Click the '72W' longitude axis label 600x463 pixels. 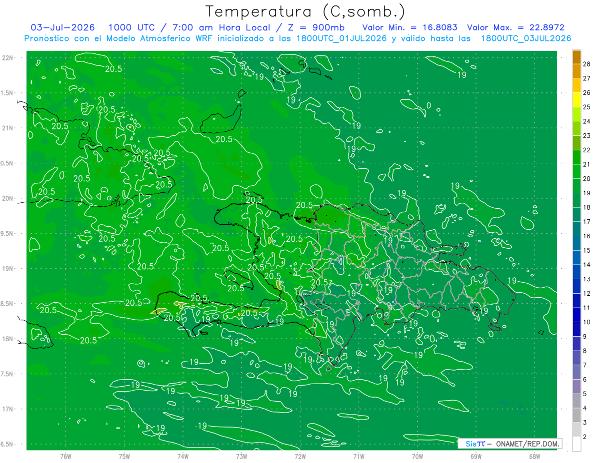click(300, 456)
